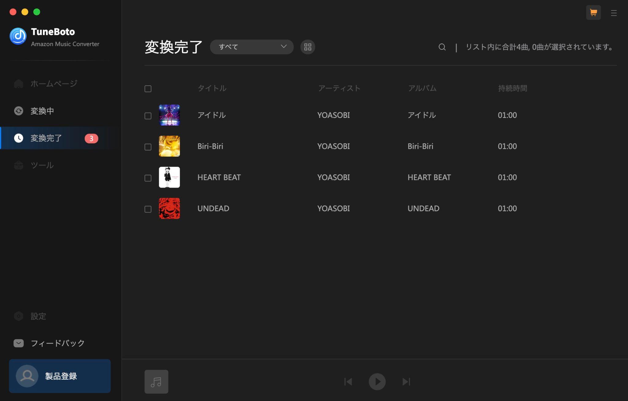
Task: Open the shopping cart purchase icon
Action: pos(593,13)
